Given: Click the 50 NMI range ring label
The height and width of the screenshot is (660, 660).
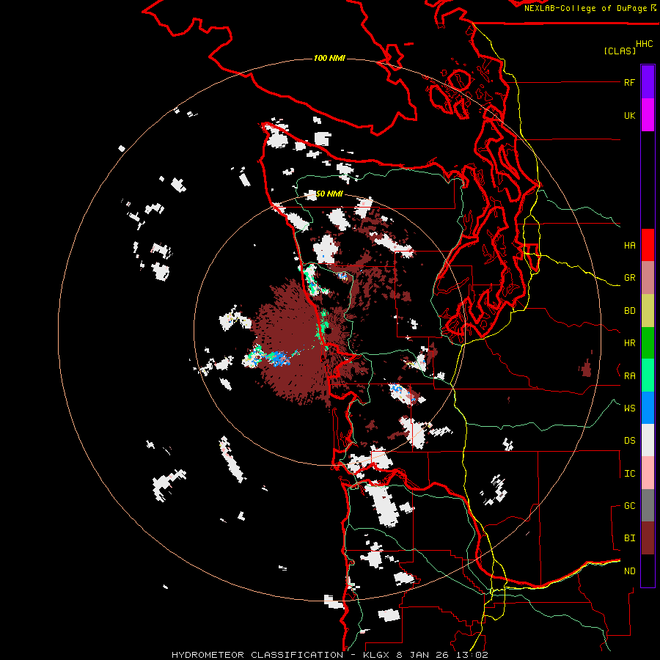Looking at the screenshot, I should (329, 194).
